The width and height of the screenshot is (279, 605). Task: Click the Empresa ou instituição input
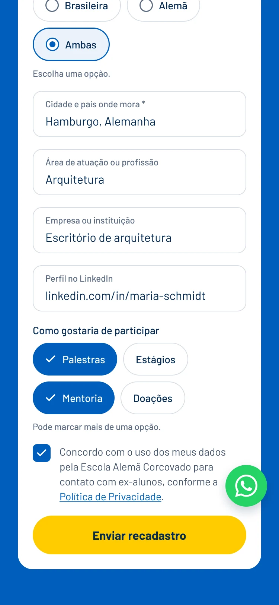click(x=139, y=230)
